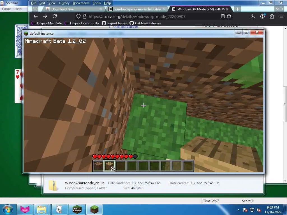Close the Windows XP Mode (VM) tab
This screenshot has height=215, width=287.
pos(227,9)
